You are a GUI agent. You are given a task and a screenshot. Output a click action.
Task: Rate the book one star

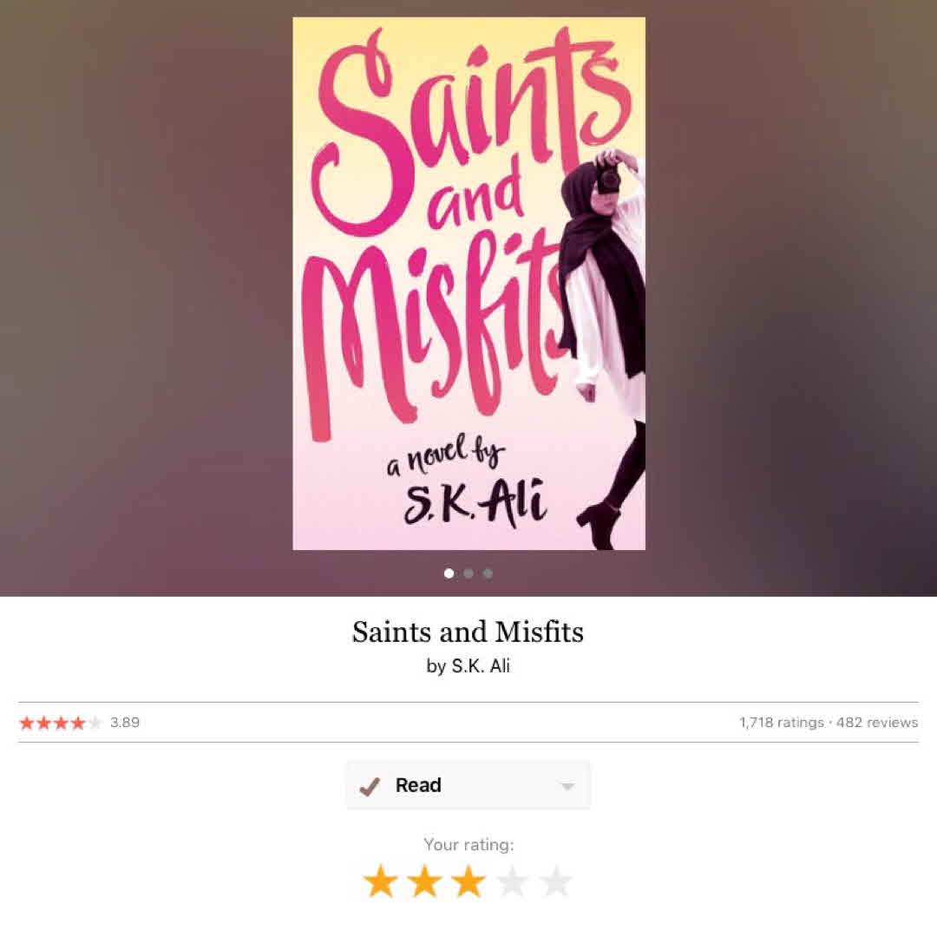(x=381, y=881)
